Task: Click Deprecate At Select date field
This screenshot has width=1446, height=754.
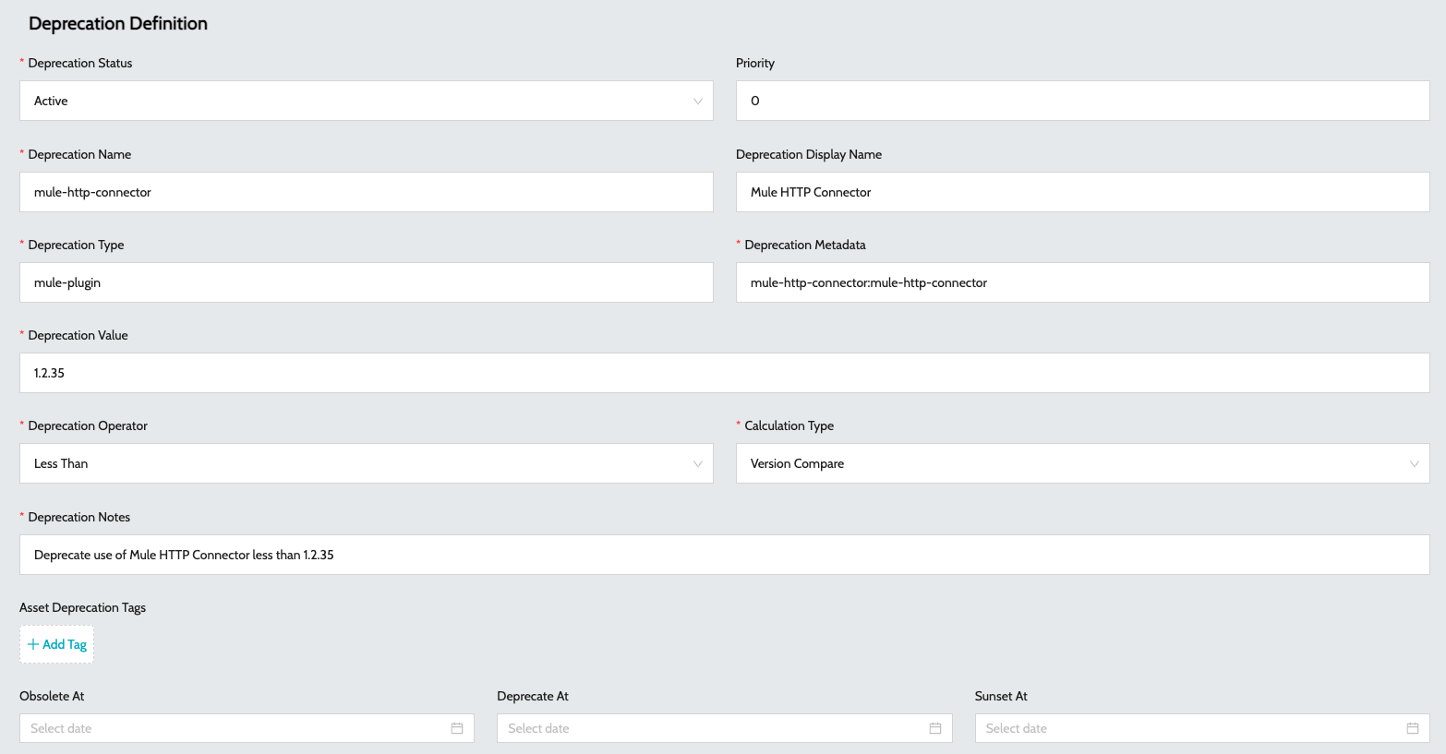Action: [725, 728]
